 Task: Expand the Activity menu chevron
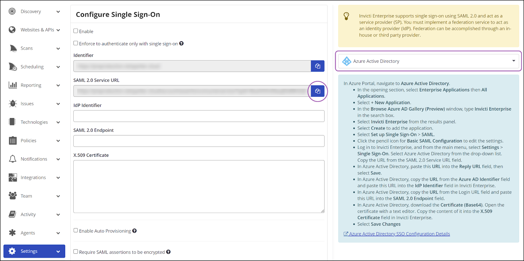point(58,215)
